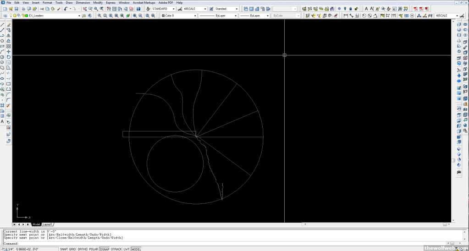
Task: Click the POLAR button in status bar
Action: click(x=94, y=249)
